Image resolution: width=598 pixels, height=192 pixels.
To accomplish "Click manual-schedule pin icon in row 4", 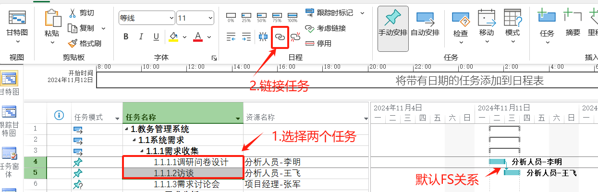I will pyautogui.click(x=77, y=162).
